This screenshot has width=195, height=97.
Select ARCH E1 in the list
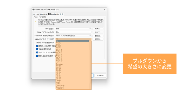[72, 57]
